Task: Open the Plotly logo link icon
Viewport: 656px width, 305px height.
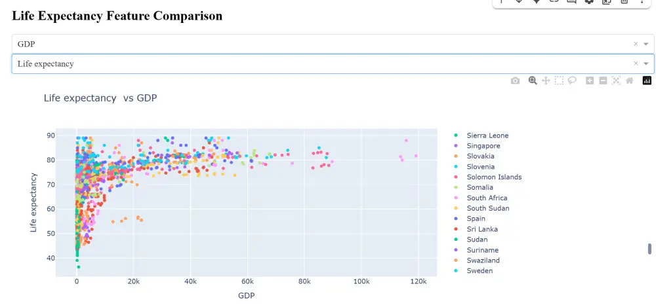Action: click(x=647, y=81)
